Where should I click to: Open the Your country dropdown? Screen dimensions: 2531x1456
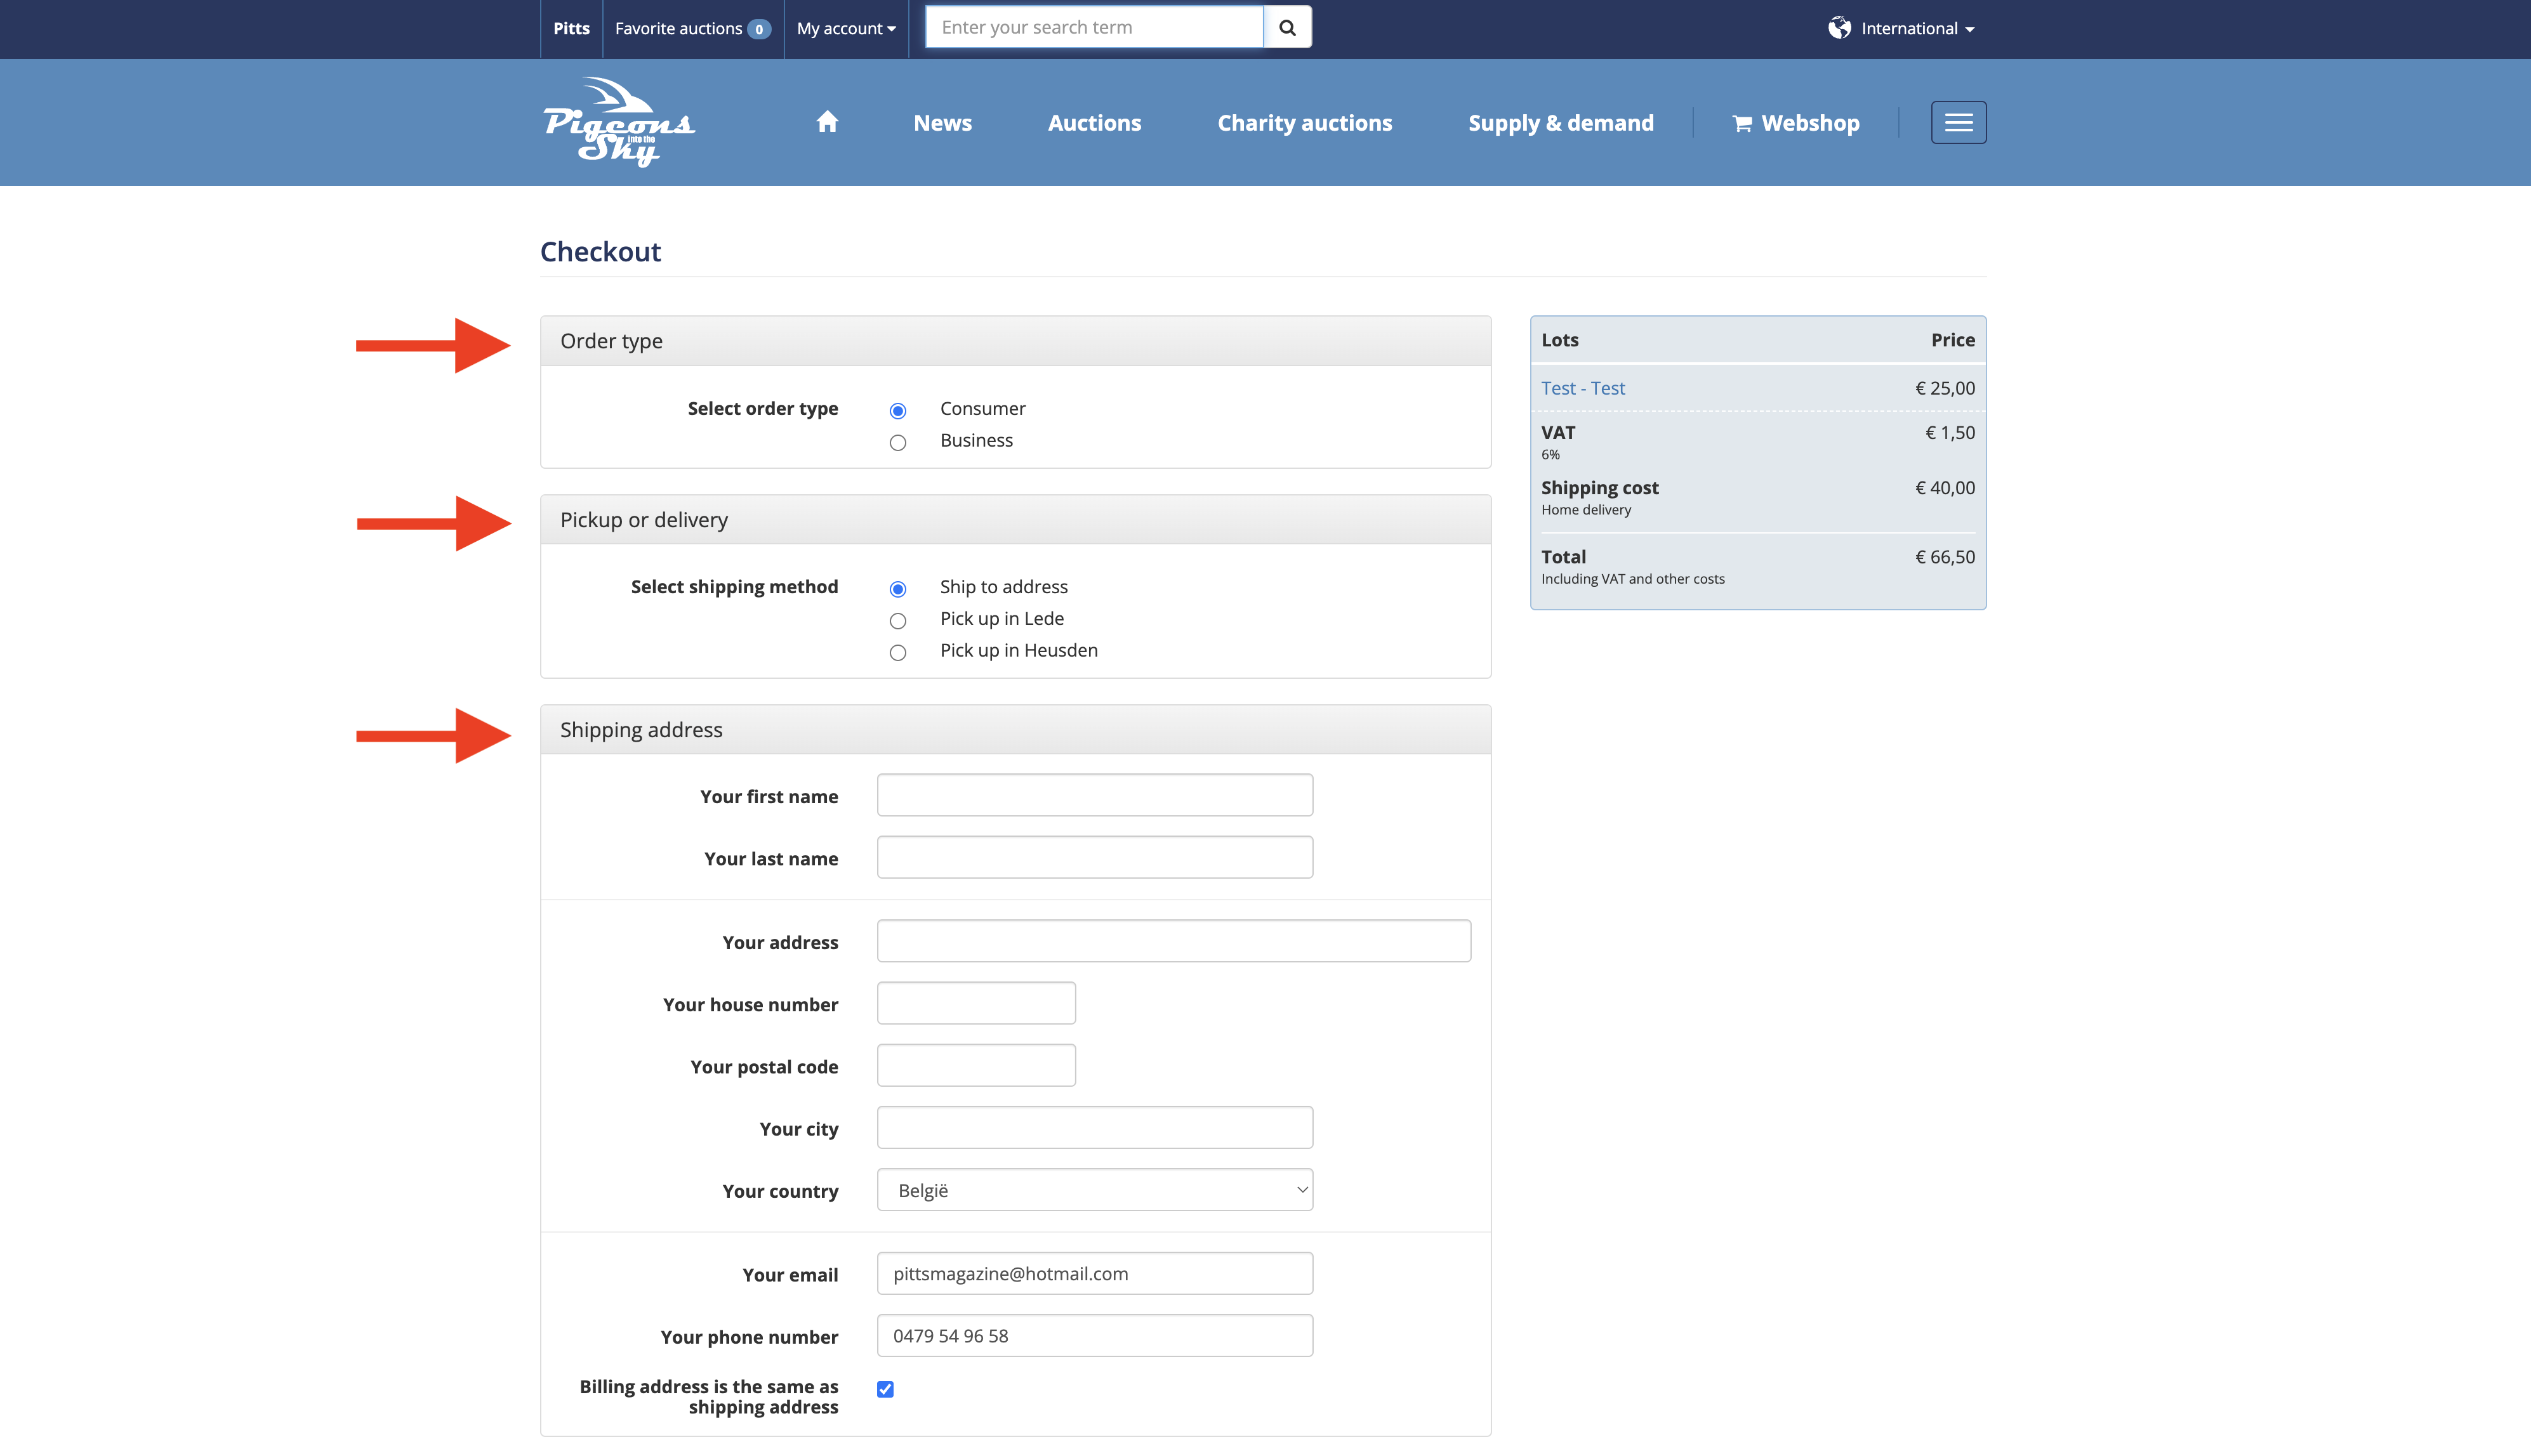pyautogui.click(x=1094, y=1190)
